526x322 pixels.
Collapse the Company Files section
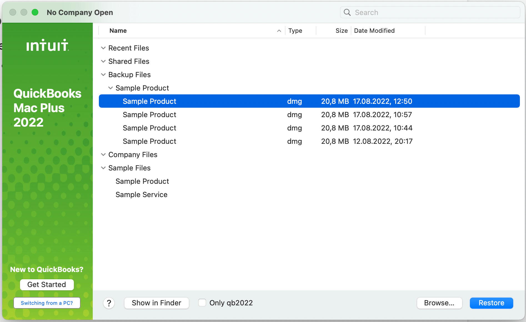coord(103,154)
